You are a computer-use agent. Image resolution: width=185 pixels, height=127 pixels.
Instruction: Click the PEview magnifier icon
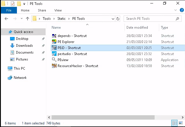54,60
